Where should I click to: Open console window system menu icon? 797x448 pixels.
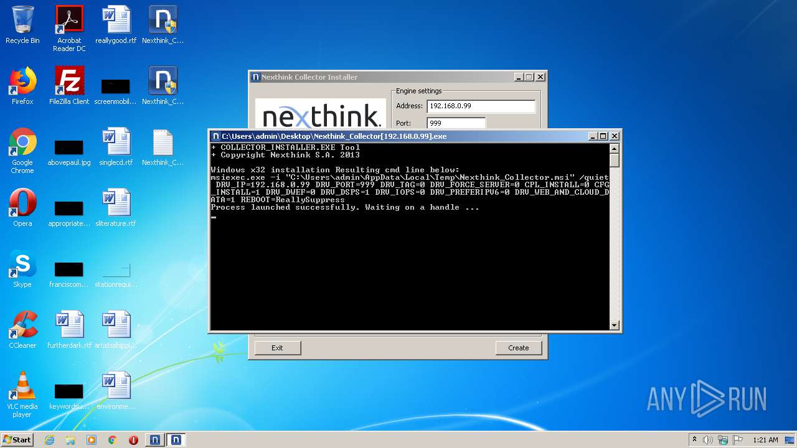[x=215, y=136]
